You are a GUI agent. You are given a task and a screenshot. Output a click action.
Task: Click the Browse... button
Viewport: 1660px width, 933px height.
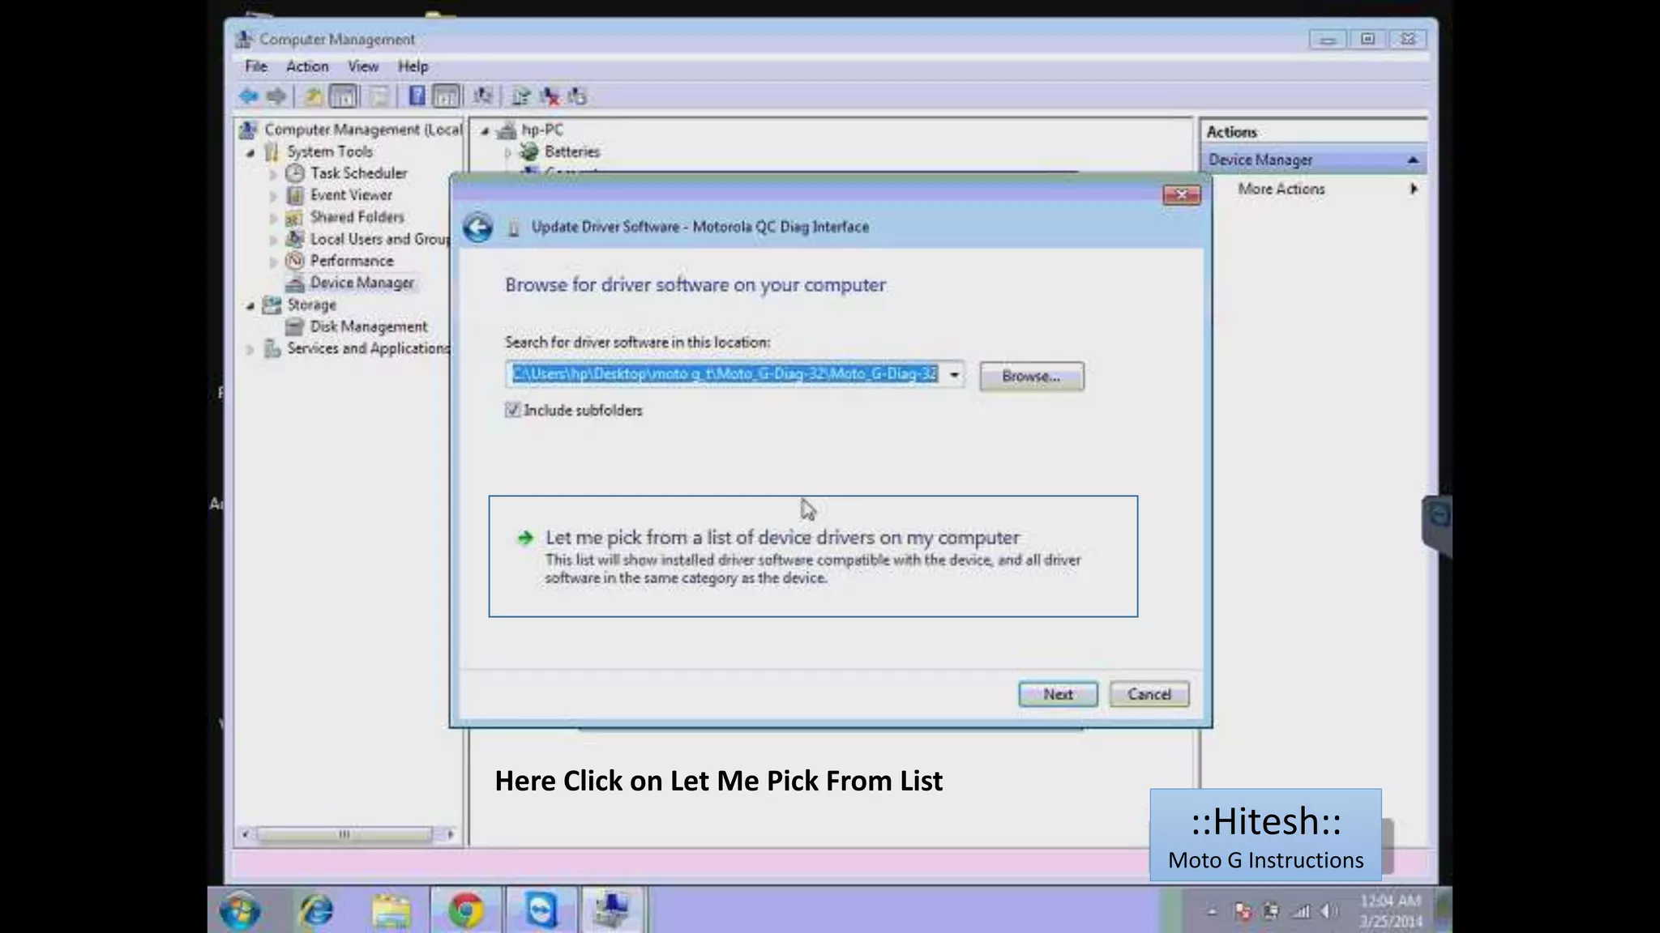[1031, 377]
